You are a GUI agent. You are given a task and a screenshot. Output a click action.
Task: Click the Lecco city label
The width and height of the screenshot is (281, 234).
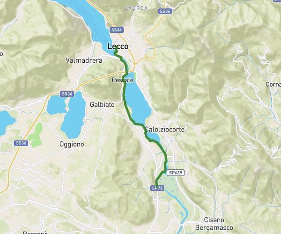click(118, 46)
